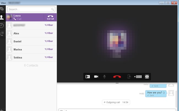The width and height of the screenshot is (179, 111).
Task: Click the sender avatar beside 'How are you?'
Action: click(171, 93)
